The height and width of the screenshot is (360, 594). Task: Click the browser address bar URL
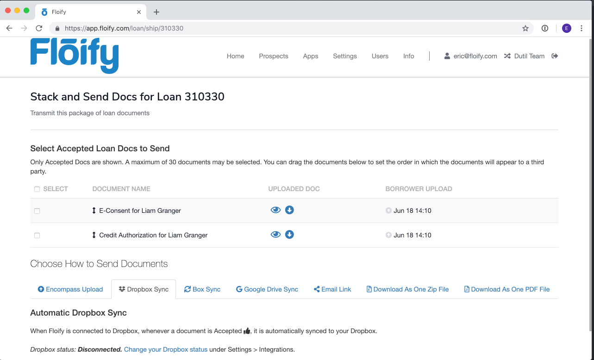[124, 28]
